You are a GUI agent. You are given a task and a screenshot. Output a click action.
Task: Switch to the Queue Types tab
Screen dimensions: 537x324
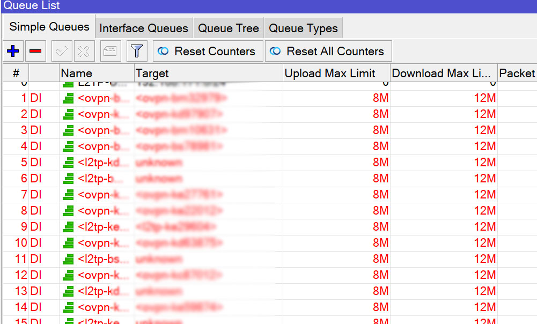click(x=303, y=27)
